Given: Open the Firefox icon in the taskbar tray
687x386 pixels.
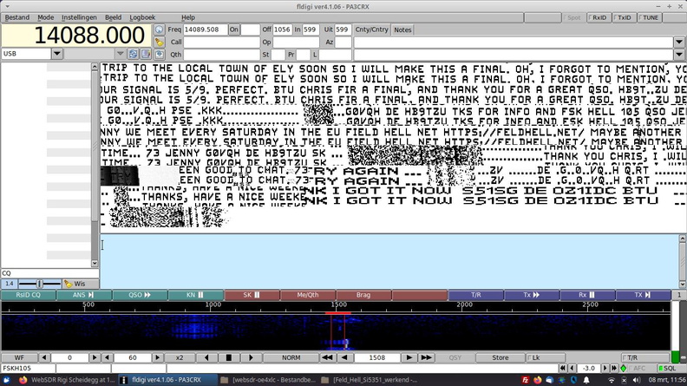Looking at the screenshot, I should [x=540, y=380].
